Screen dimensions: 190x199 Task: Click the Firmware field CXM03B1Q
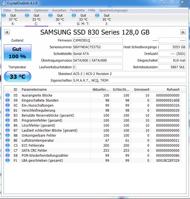98,40
